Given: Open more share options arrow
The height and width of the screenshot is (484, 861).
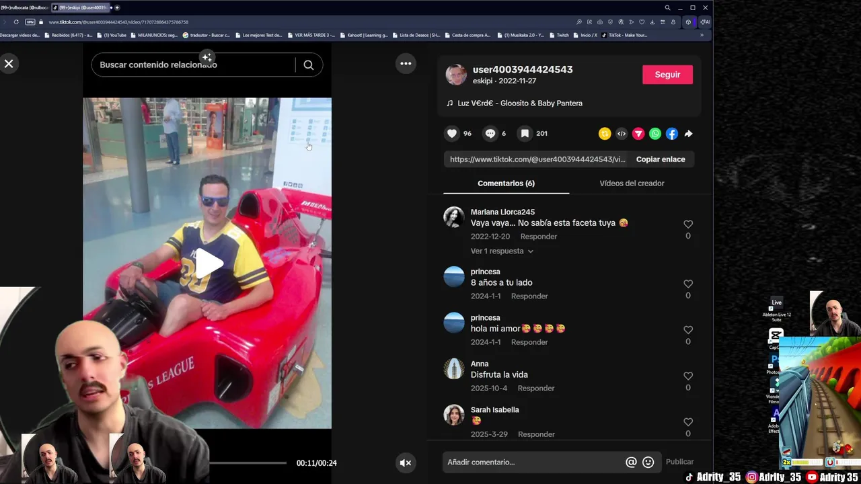Looking at the screenshot, I should pyautogui.click(x=688, y=134).
